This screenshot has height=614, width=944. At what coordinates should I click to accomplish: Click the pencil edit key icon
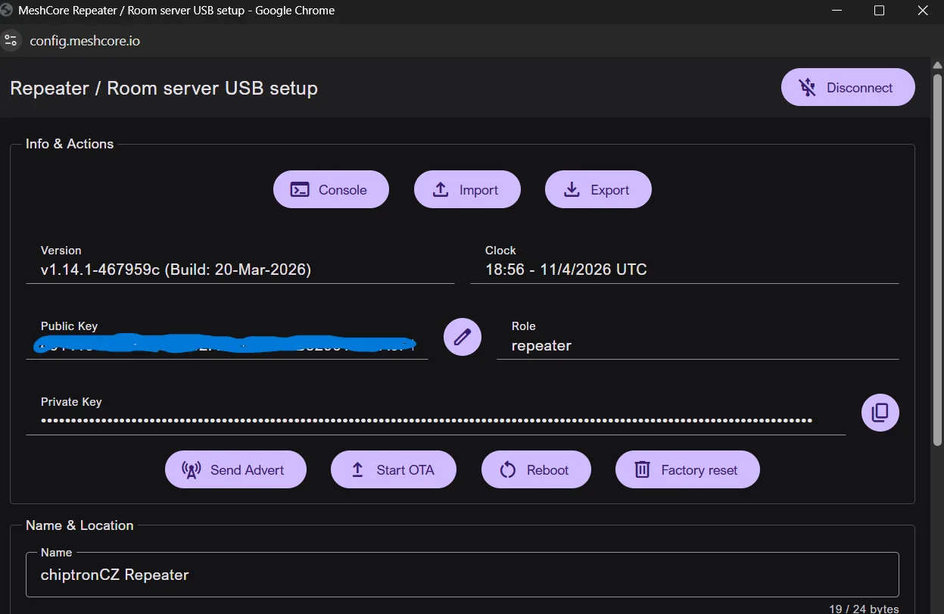(462, 337)
